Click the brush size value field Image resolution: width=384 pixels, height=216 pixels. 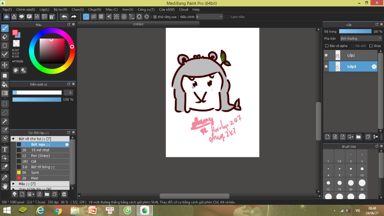point(68,93)
